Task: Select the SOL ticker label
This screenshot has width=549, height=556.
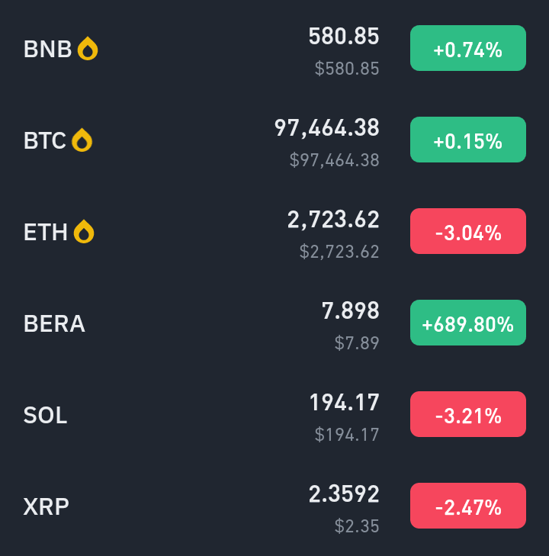Action: pos(45,415)
